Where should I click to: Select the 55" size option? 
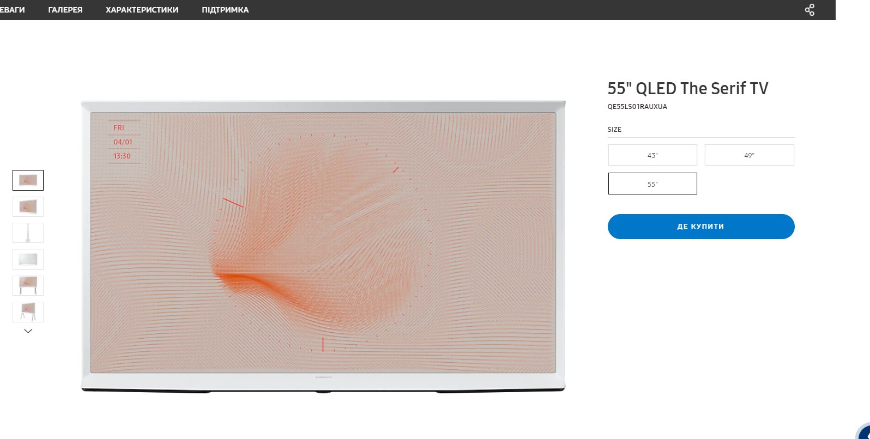pyautogui.click(x=652, y=184)
